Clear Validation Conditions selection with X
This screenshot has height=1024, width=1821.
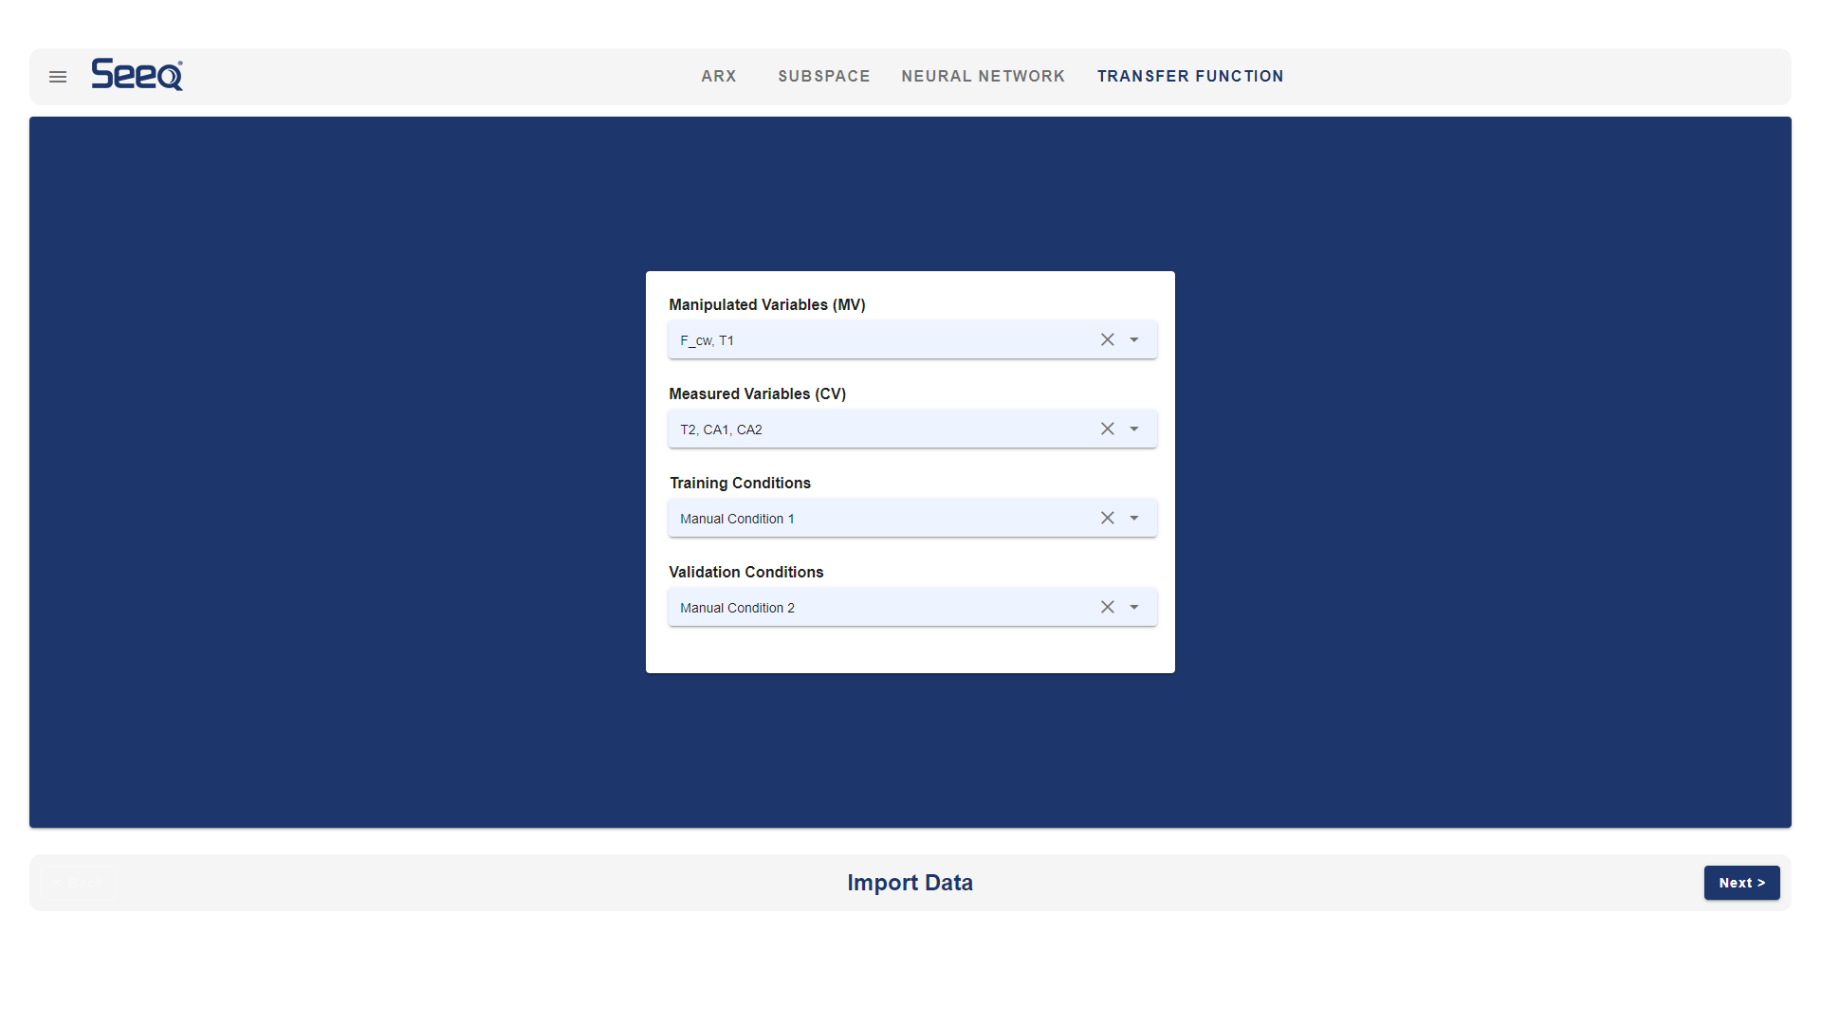click(x=1107, y=607)
